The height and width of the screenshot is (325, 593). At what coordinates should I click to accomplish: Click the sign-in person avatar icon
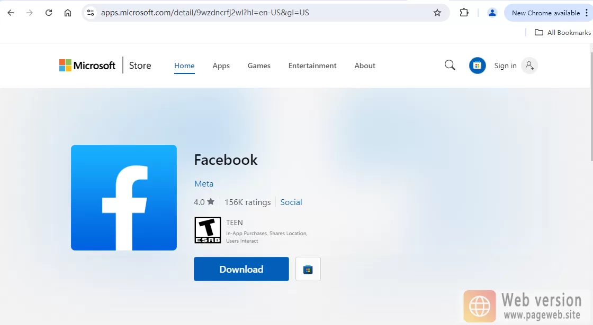529,66
